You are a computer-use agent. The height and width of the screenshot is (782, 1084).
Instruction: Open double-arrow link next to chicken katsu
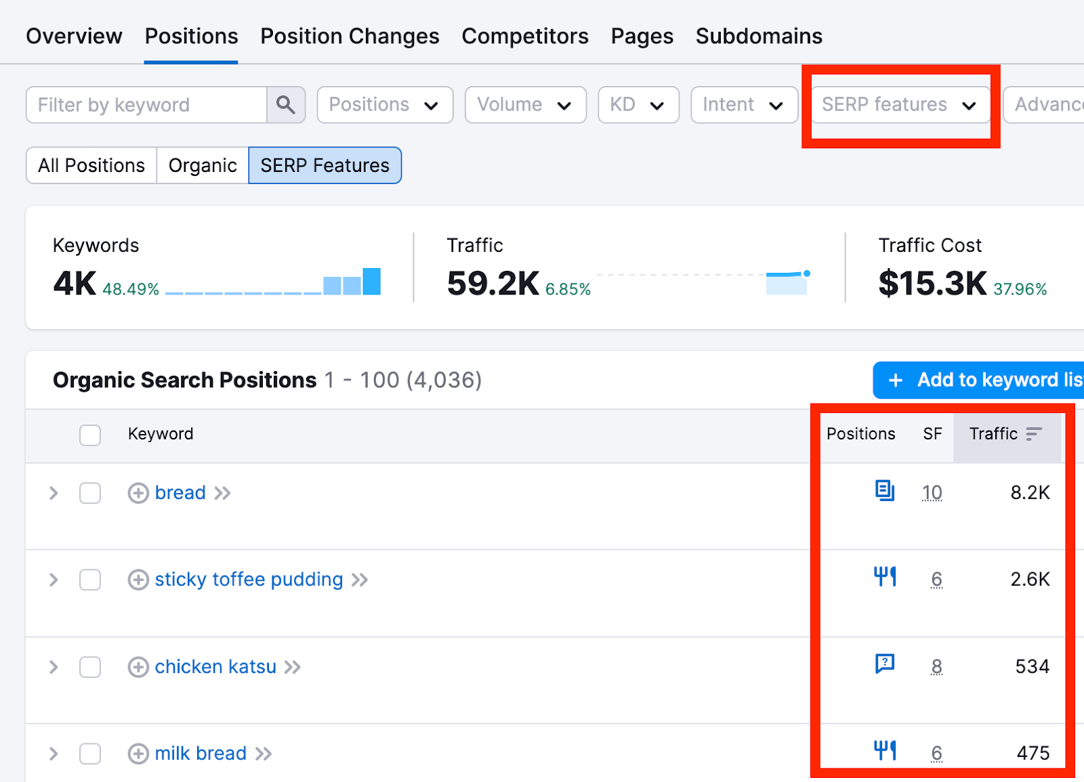(x=293, y=667)
